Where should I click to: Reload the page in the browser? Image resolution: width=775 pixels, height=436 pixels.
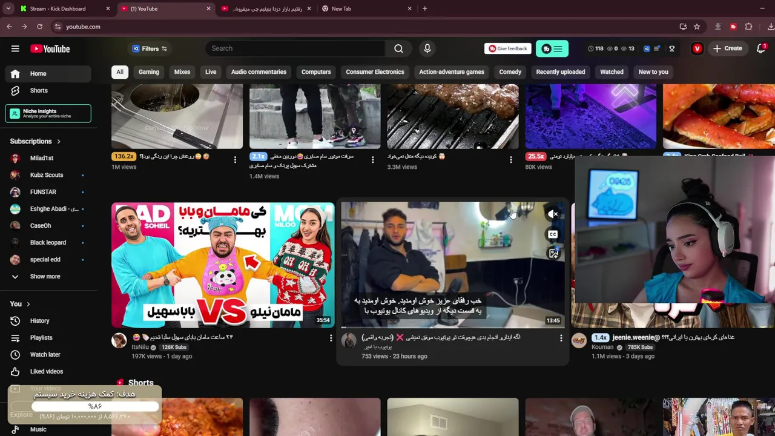click(x=39, y=27)
